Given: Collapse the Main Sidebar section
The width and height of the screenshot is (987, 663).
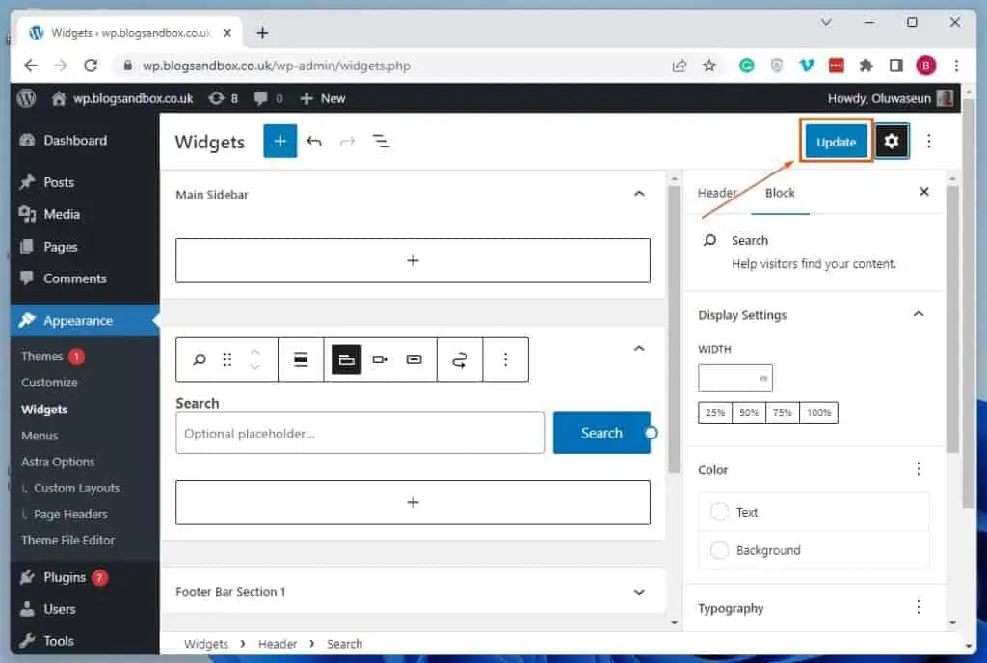Looking at the screenshot, I should point(639,193).
